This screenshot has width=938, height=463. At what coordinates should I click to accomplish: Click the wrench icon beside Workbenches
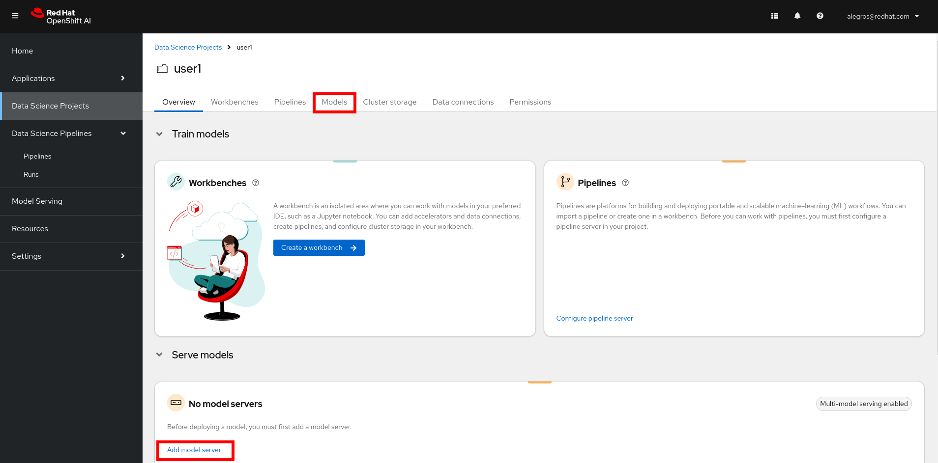176,182
